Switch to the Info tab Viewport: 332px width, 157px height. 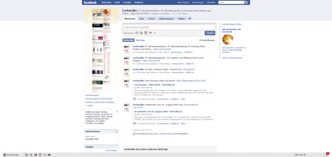(x=142, y=18)
